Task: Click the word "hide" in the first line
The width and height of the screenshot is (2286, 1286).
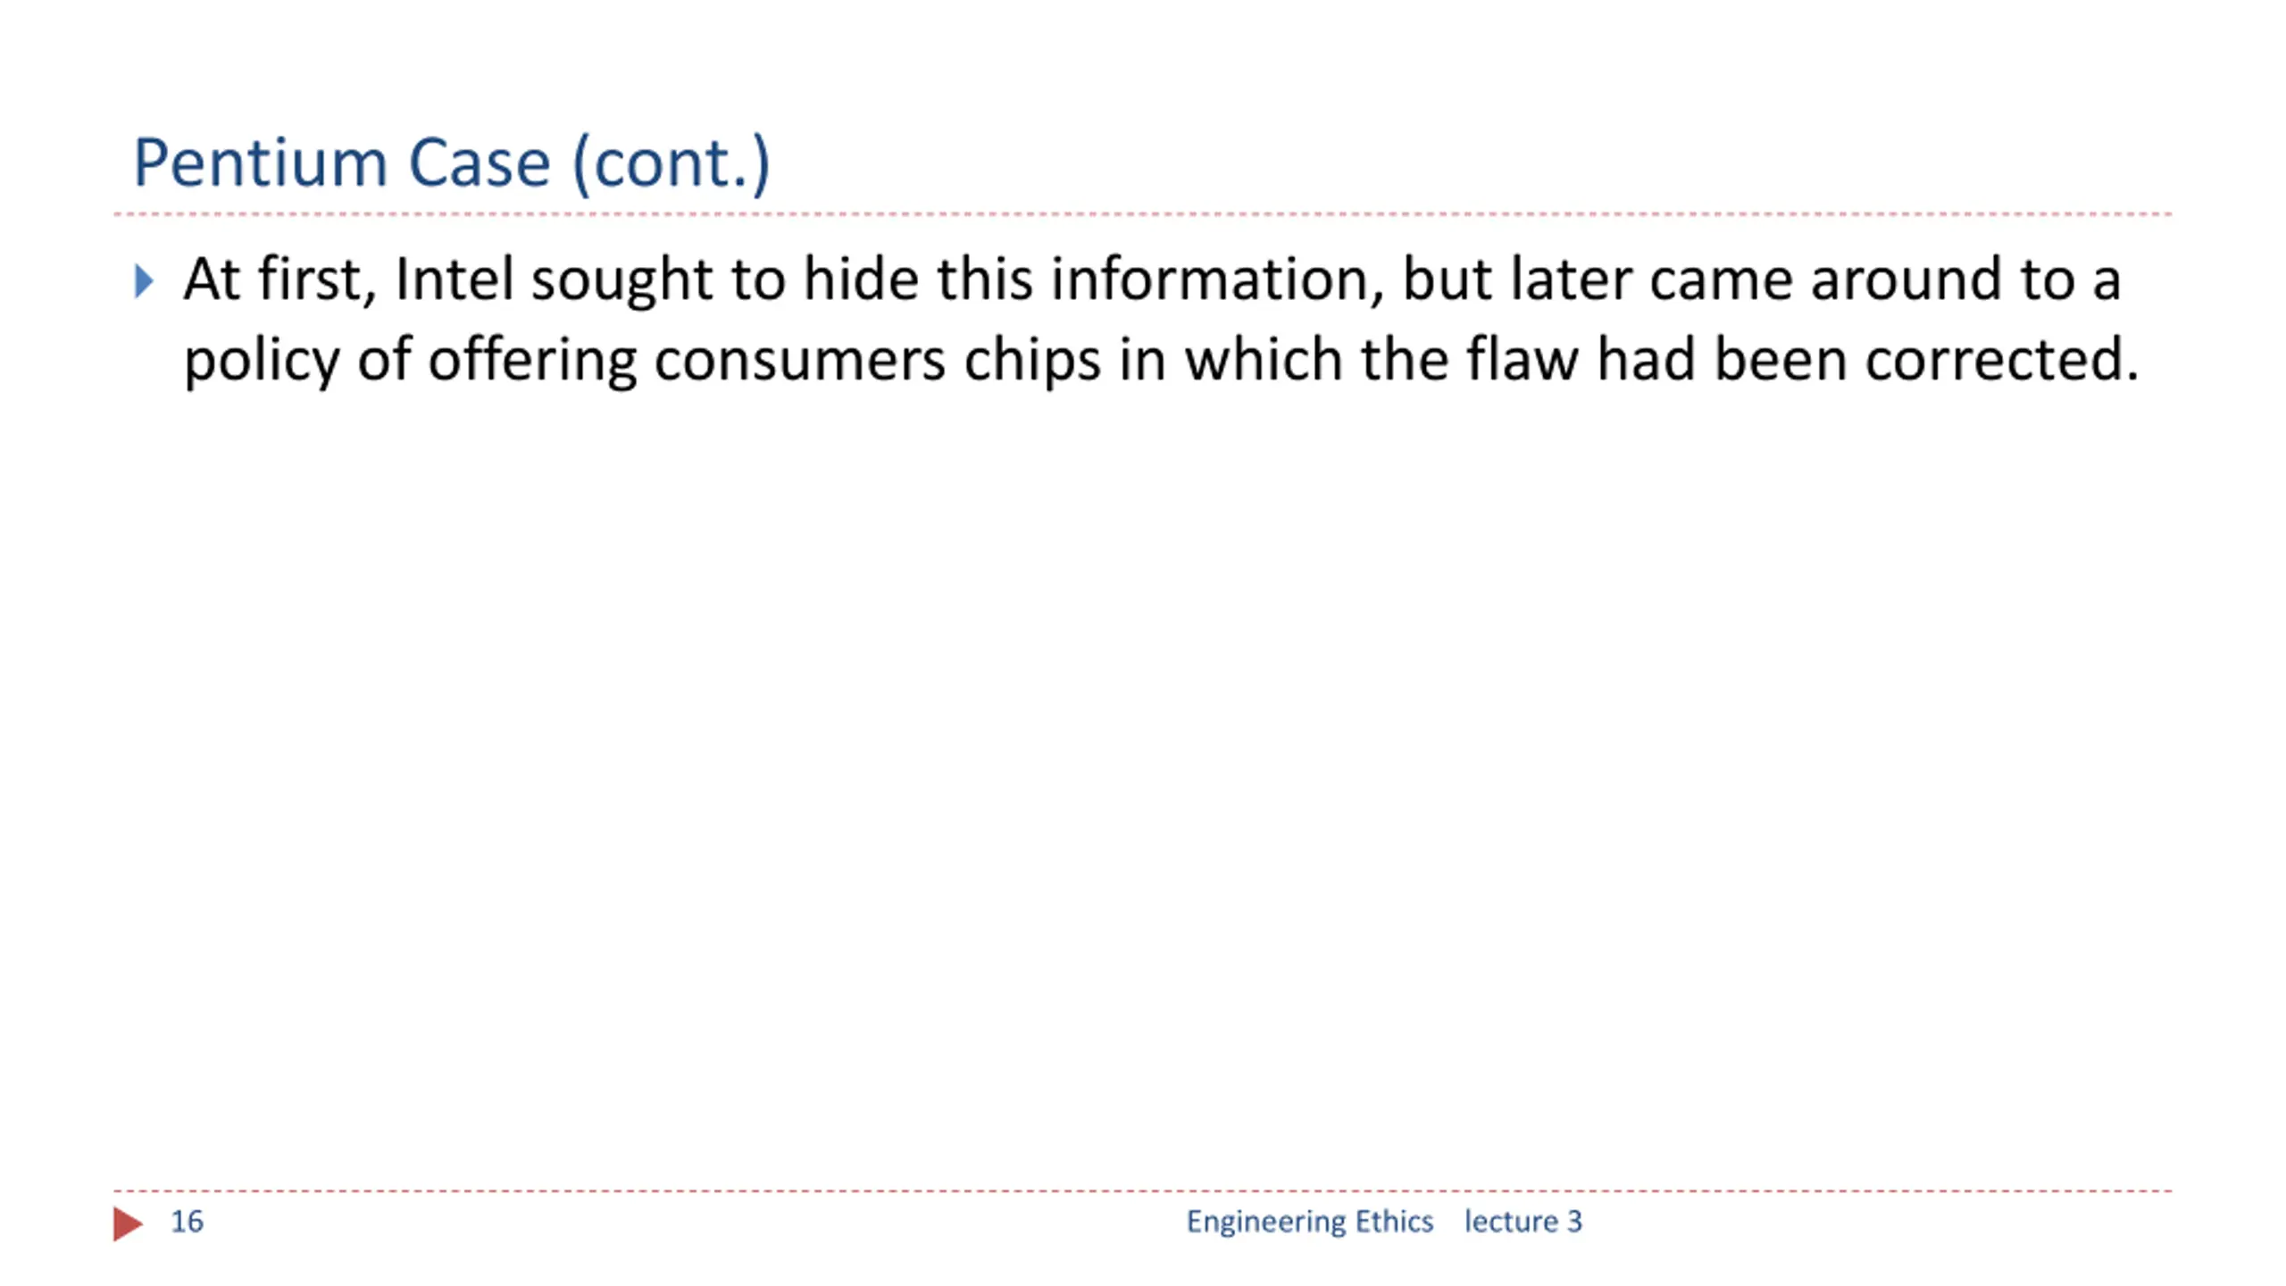Action: click(x=861, y=279)
